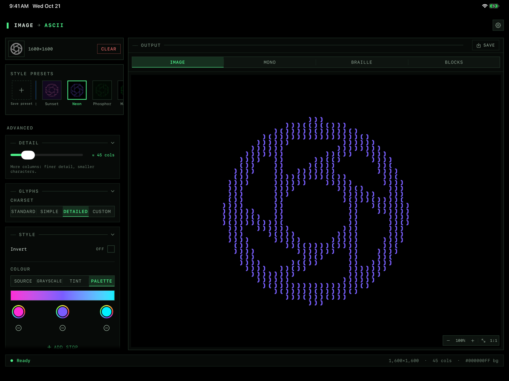Click the 100% zoom level value
The image size is (509, 381).
[460, 341]
